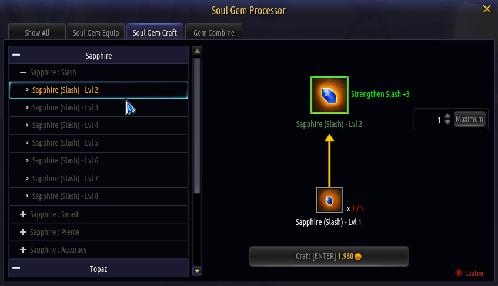The width and height of the screenshot is (498, 286).
Task: Click the Sapphire (Slash) Lvl 1 material gem icon
Action: pyautogui.click(x=329, y=200)
